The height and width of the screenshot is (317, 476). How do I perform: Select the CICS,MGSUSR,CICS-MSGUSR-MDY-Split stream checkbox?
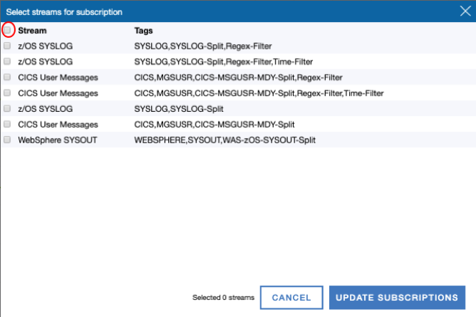pyautogui.click(x=7, y=125)
